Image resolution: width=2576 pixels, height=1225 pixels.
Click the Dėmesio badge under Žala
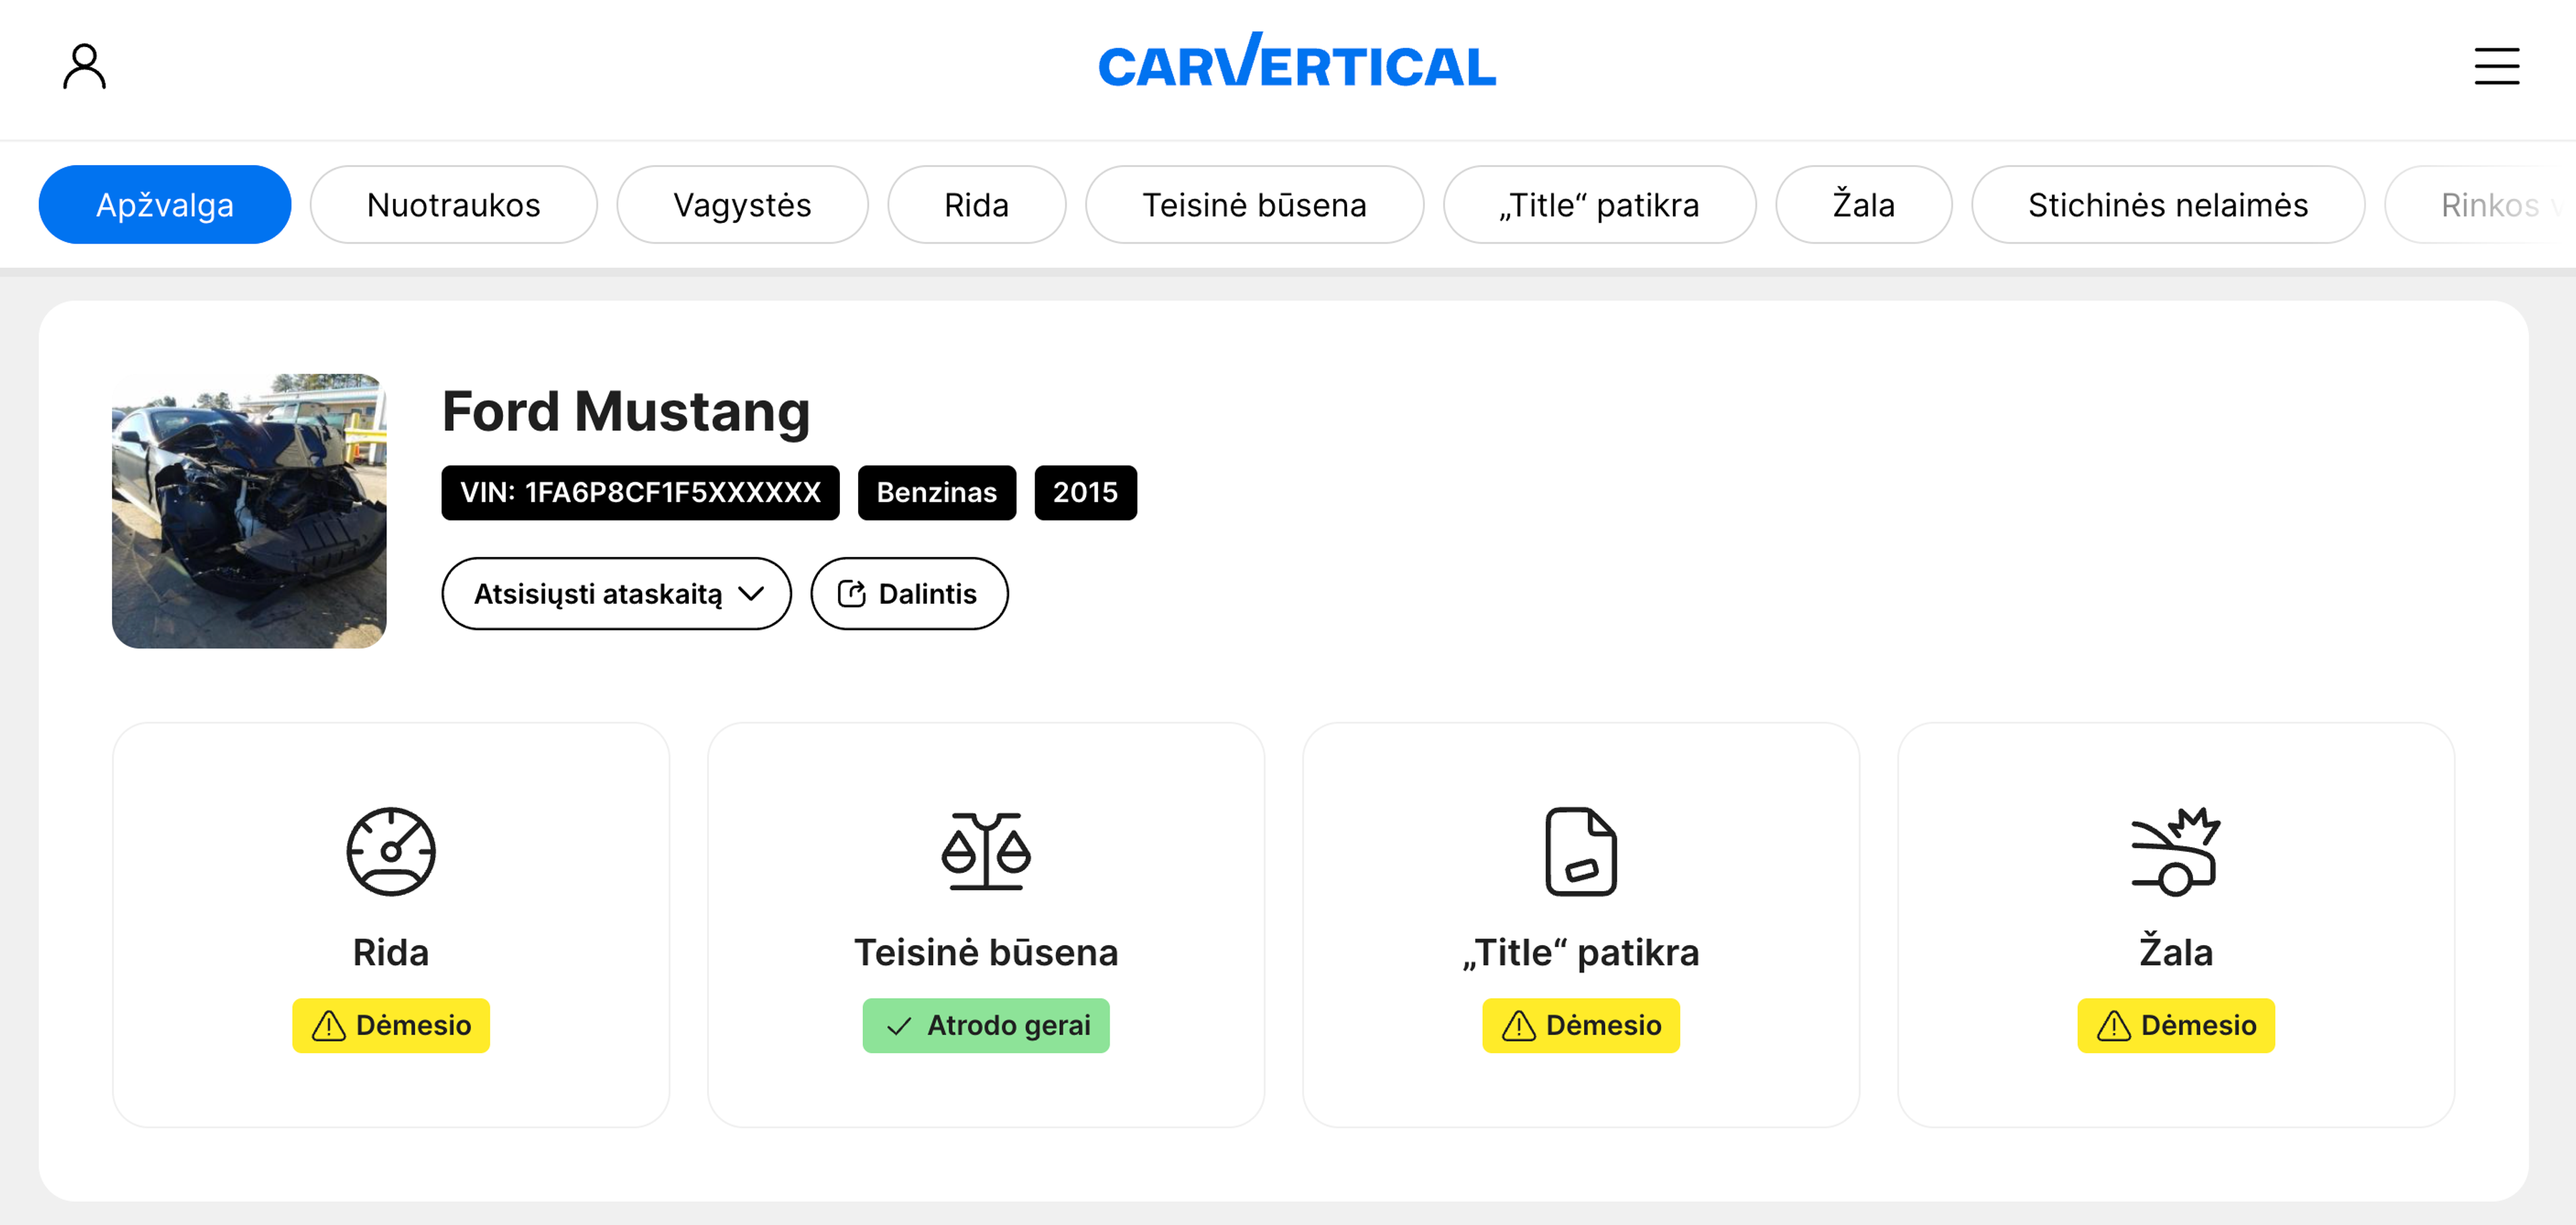[2176, 1025]
